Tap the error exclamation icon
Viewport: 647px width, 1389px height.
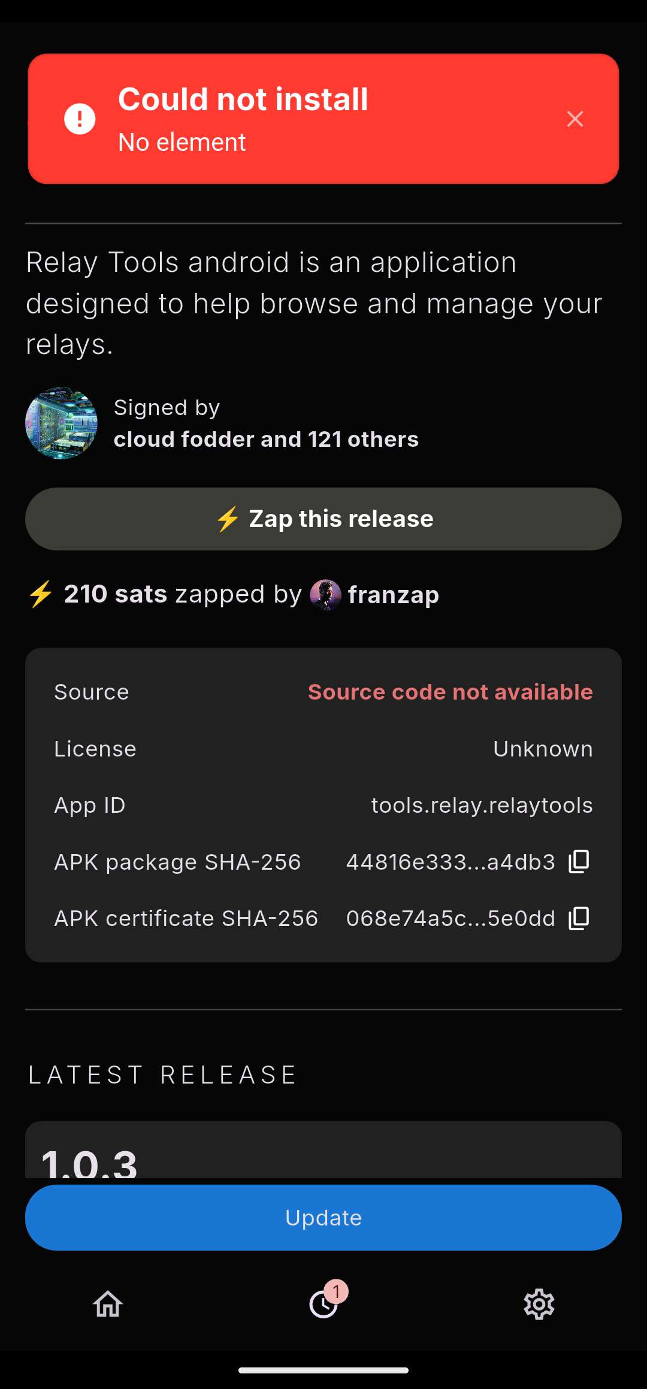click(80, 119)
